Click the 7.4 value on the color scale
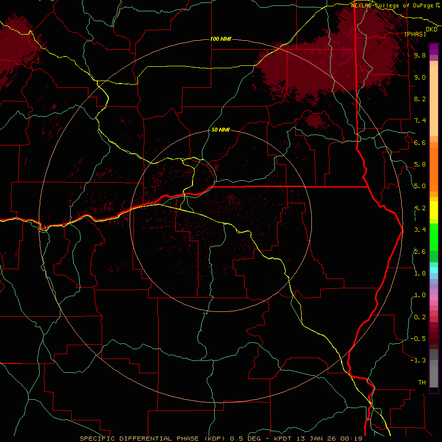442x442 pixels. [420, 121]
